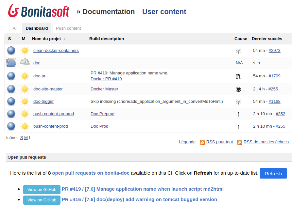This screenshot has height=205, width=292.
Task: Click blue status ball for push-content-preprod
Action: click(x=11, y=114)
